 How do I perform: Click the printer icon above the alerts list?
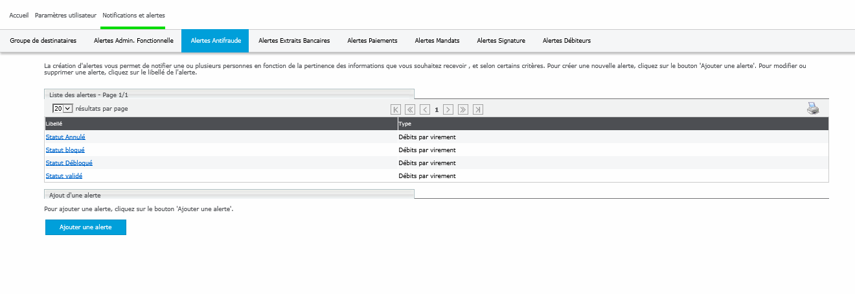coord(813,109)
